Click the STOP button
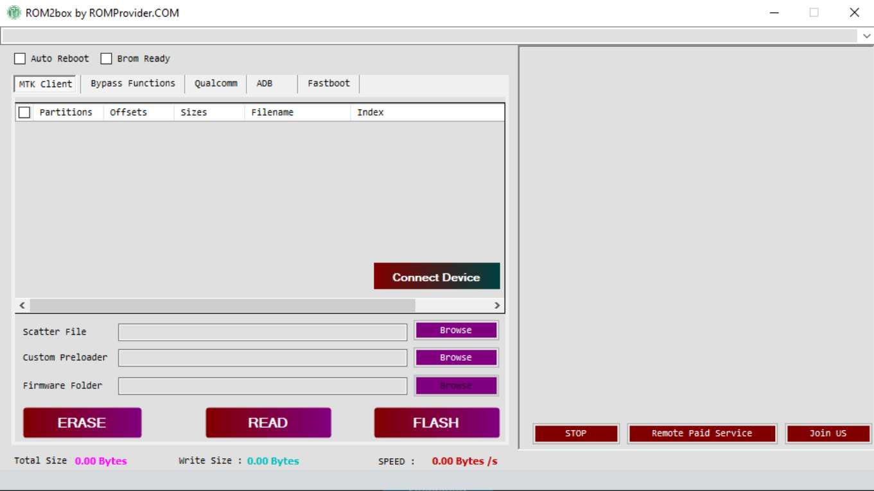The height and width of the screenshot is (491, 874). (575, 433)
